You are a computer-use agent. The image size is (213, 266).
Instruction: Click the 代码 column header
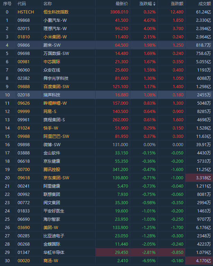(22, 4)
